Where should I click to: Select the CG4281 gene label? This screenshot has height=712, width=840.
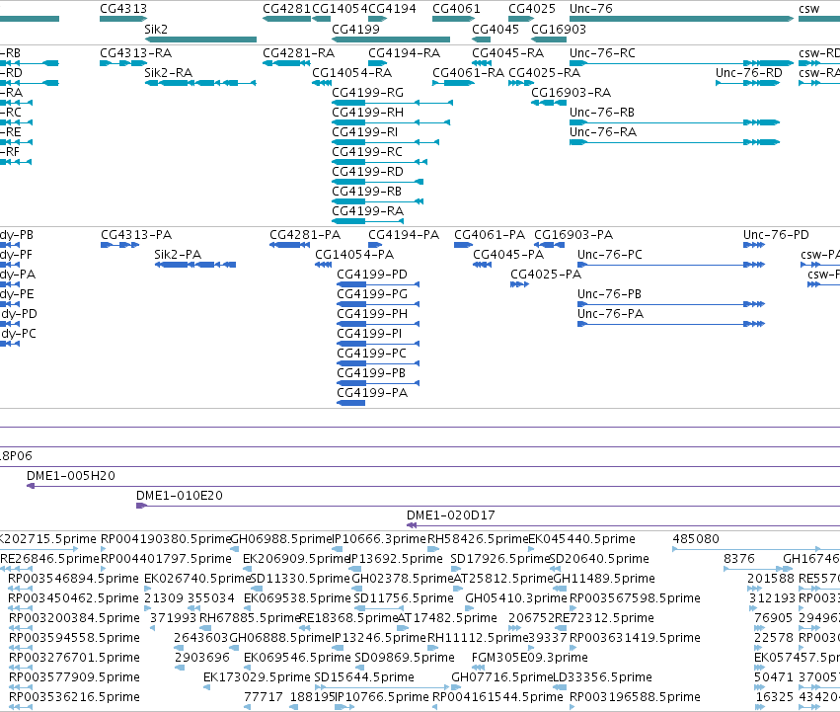286,9
